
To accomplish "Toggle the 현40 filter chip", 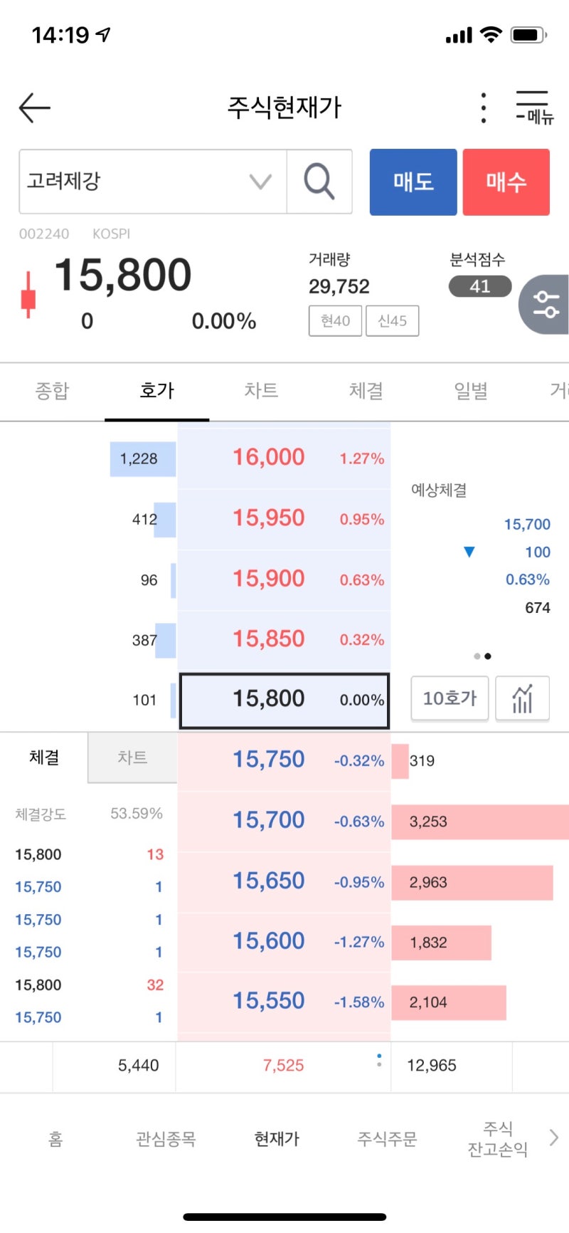I will (x=334, y=320).
